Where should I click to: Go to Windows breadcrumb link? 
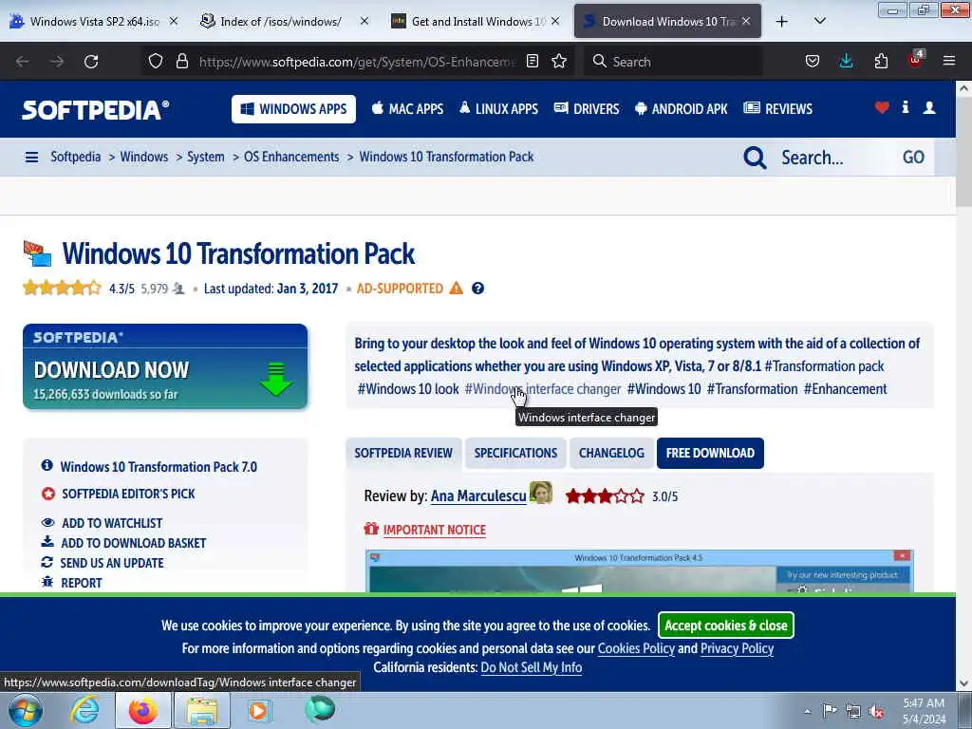[x=144, y=157]
